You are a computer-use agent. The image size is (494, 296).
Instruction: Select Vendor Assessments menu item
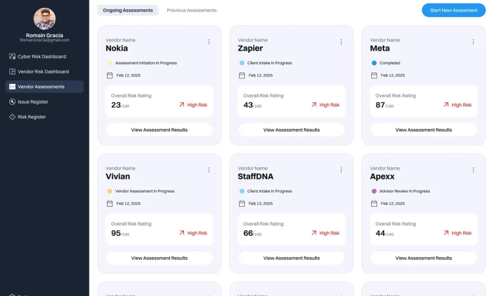pyautogui.click(x=44, y=87)
